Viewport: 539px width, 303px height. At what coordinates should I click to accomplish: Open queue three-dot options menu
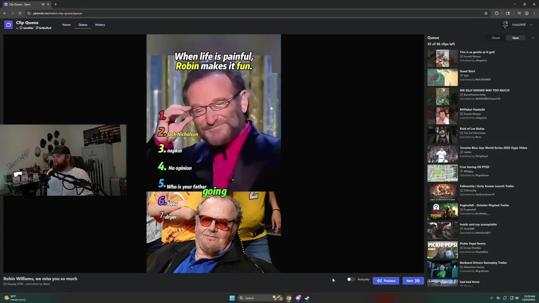coord(533,38)
